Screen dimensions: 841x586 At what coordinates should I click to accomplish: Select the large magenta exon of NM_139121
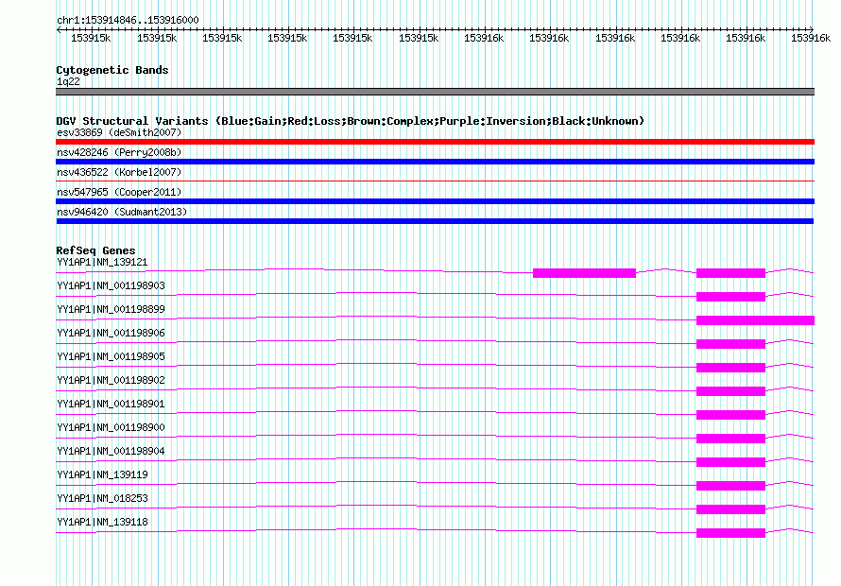pos(584,273)
